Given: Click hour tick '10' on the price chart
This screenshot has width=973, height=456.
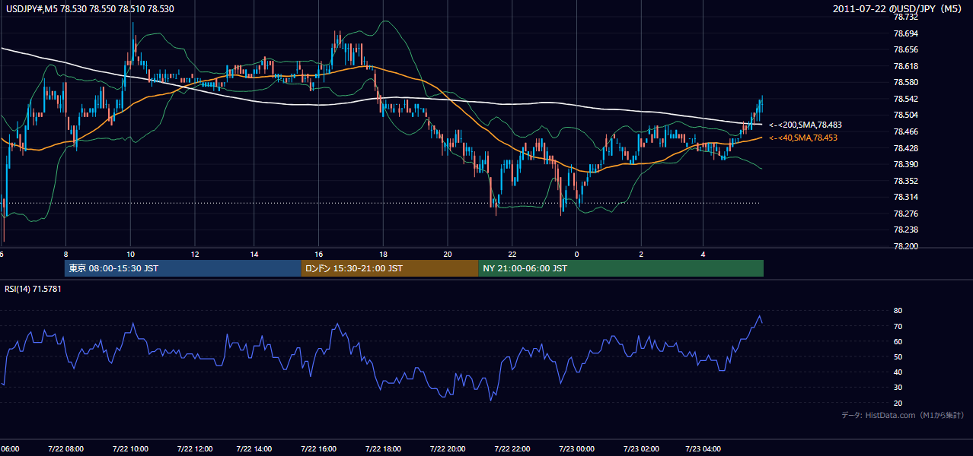Looking at the screenshot, I should [x=130, y=254].
